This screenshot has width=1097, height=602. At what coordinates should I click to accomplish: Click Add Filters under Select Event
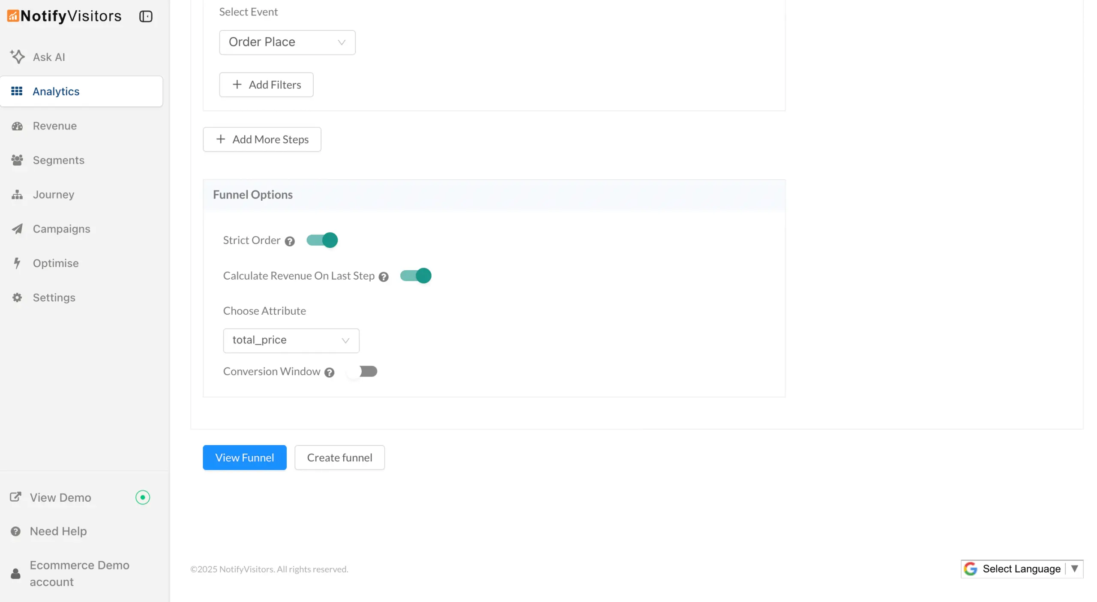pyautogui.click(x=266, y=84)
